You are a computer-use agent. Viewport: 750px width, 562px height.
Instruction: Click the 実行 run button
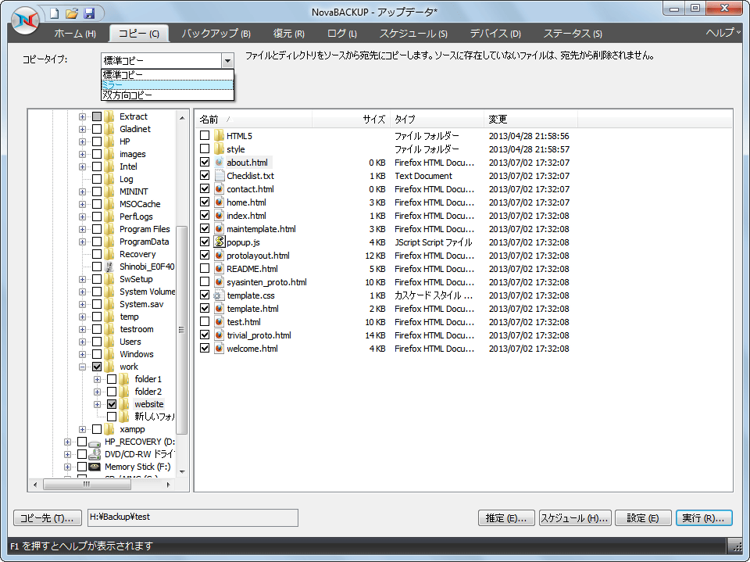704,518
